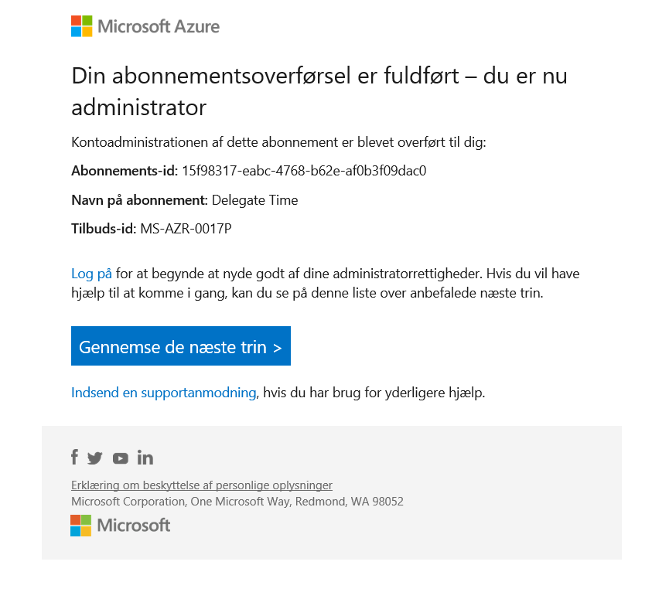
Task: Click the bold "Tilbuds-id" label
Action: click(x=104, y=229)
